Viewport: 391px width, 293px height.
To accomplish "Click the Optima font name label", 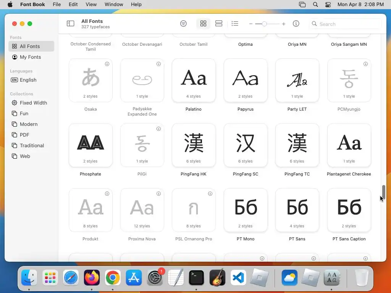I will pyautogui.click(x=246, y=44).
